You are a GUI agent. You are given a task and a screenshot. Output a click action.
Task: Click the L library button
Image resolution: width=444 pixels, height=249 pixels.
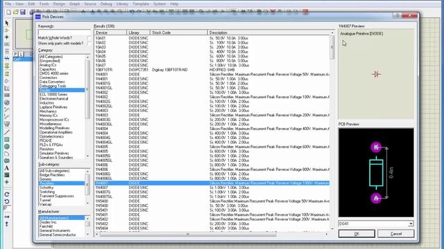click(x=22, y=54)
